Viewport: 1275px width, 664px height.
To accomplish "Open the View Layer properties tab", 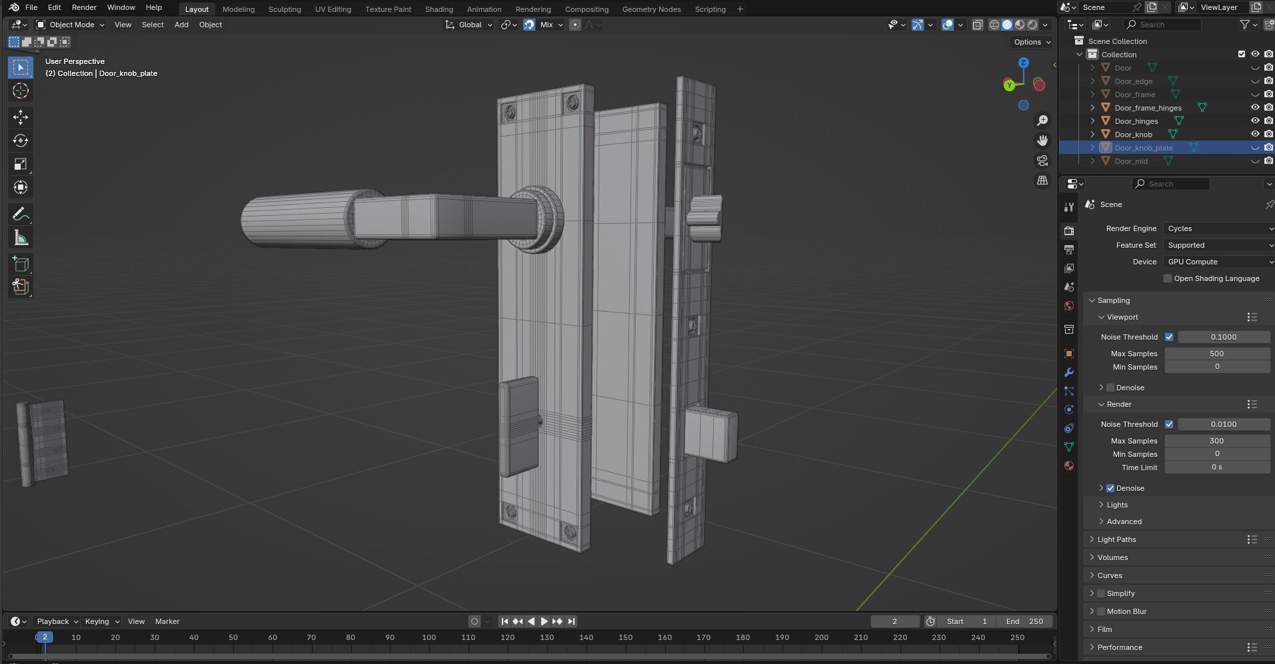I will click(x=1069, y=268).
